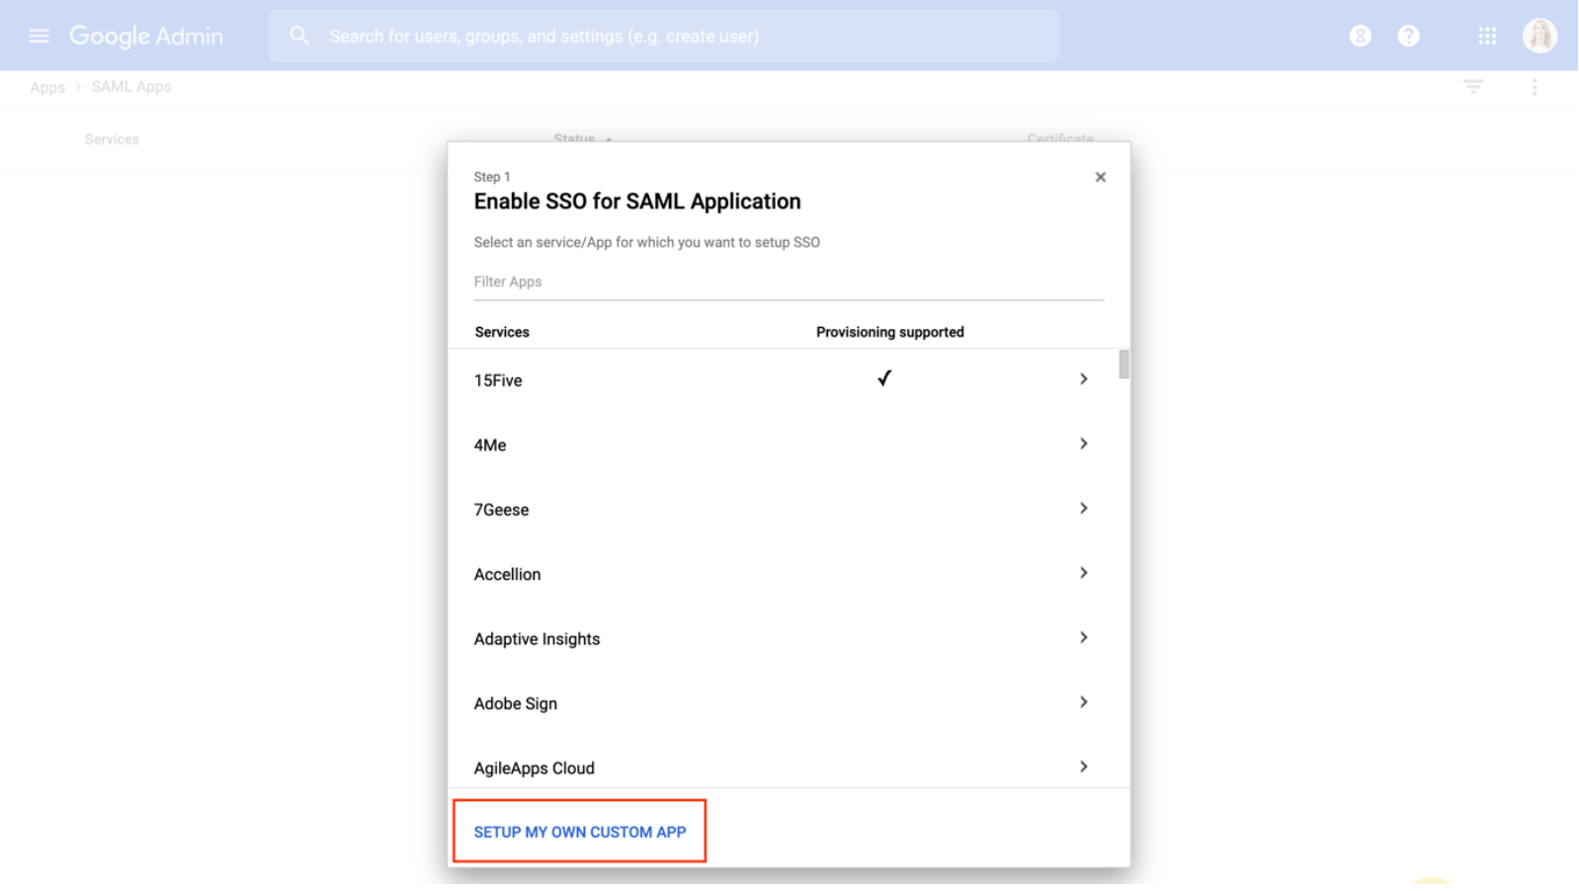Select the Adobe Sign service name
Screen dimensions: 1579x891
point(515,704)
